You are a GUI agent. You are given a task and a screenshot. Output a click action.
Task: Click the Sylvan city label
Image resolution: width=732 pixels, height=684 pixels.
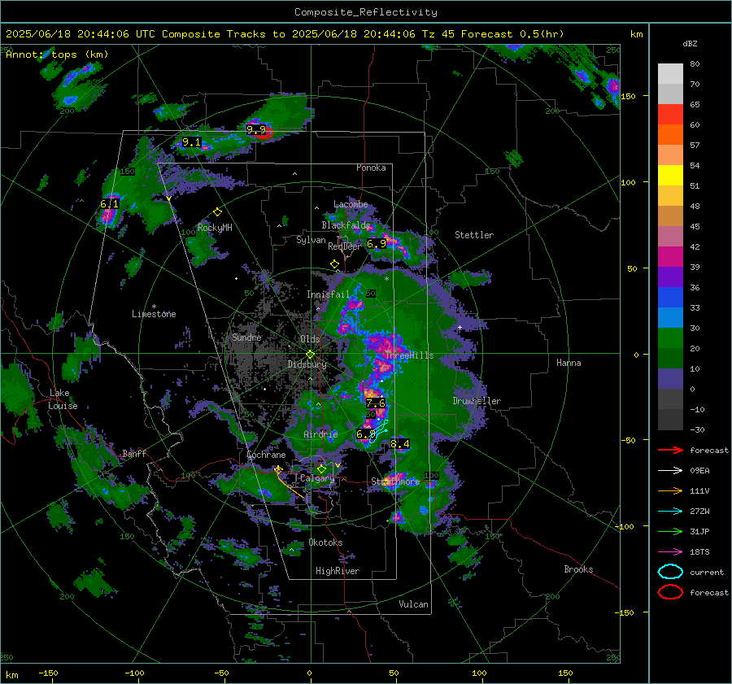click(311, 240)
